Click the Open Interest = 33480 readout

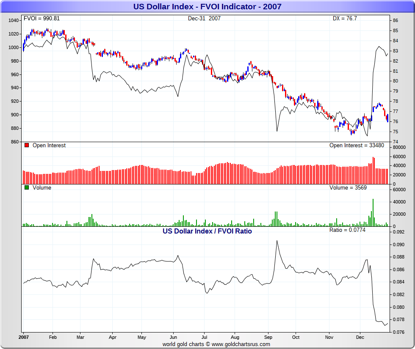[x=357, y=146]
